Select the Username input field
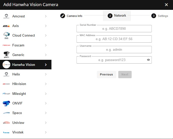The image size is (173, 139). point(114,50)
